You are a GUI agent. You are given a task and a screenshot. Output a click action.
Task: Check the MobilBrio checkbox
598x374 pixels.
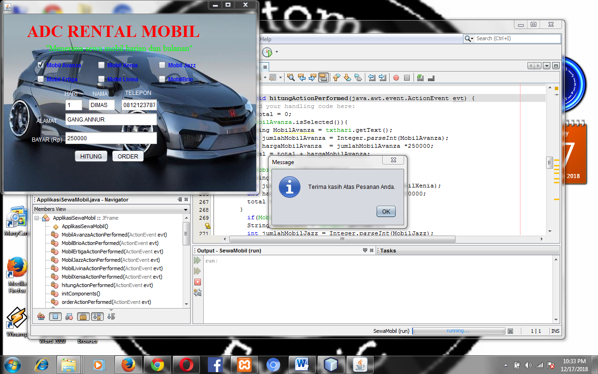click(162, 79)
